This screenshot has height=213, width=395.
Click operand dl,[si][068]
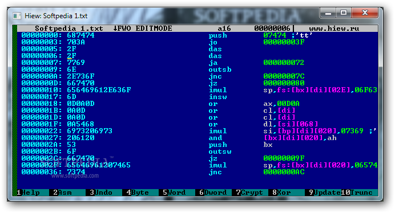[291, 124]
